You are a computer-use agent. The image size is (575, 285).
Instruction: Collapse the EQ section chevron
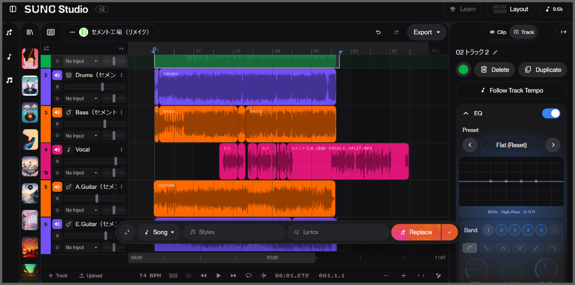465,113
